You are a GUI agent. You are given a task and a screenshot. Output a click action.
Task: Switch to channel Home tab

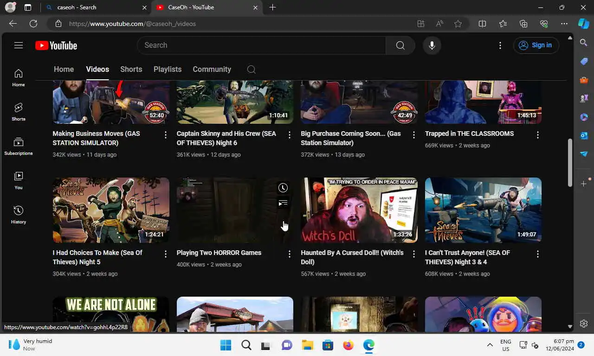(x=64, y=69)
